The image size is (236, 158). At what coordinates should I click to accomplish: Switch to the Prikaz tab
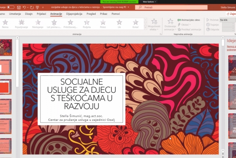[104, 14]
